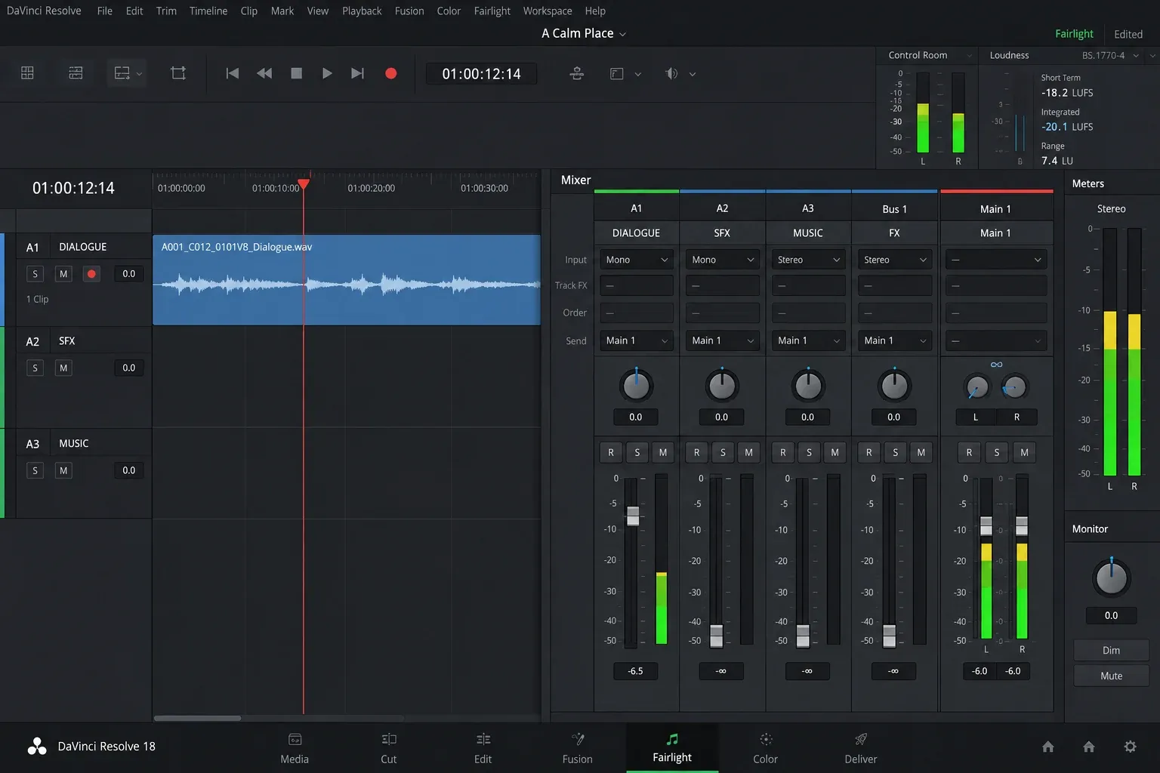This screenshot has height=773, width=1160.
Task: Mute the A3 MUSIC track header
Action: pos(63,470)
